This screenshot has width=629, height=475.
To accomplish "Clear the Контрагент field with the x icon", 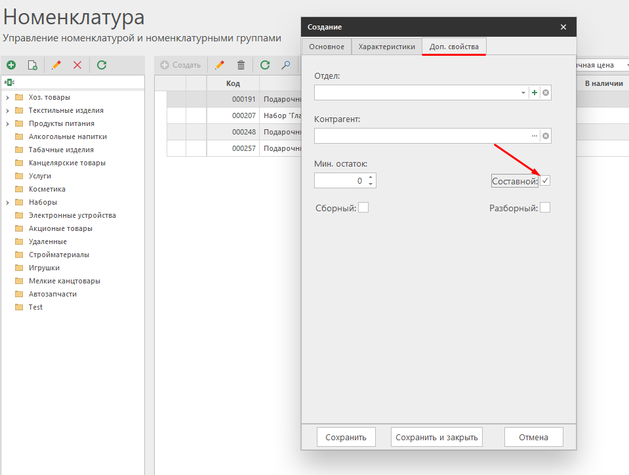I will [x=546, y=136].
